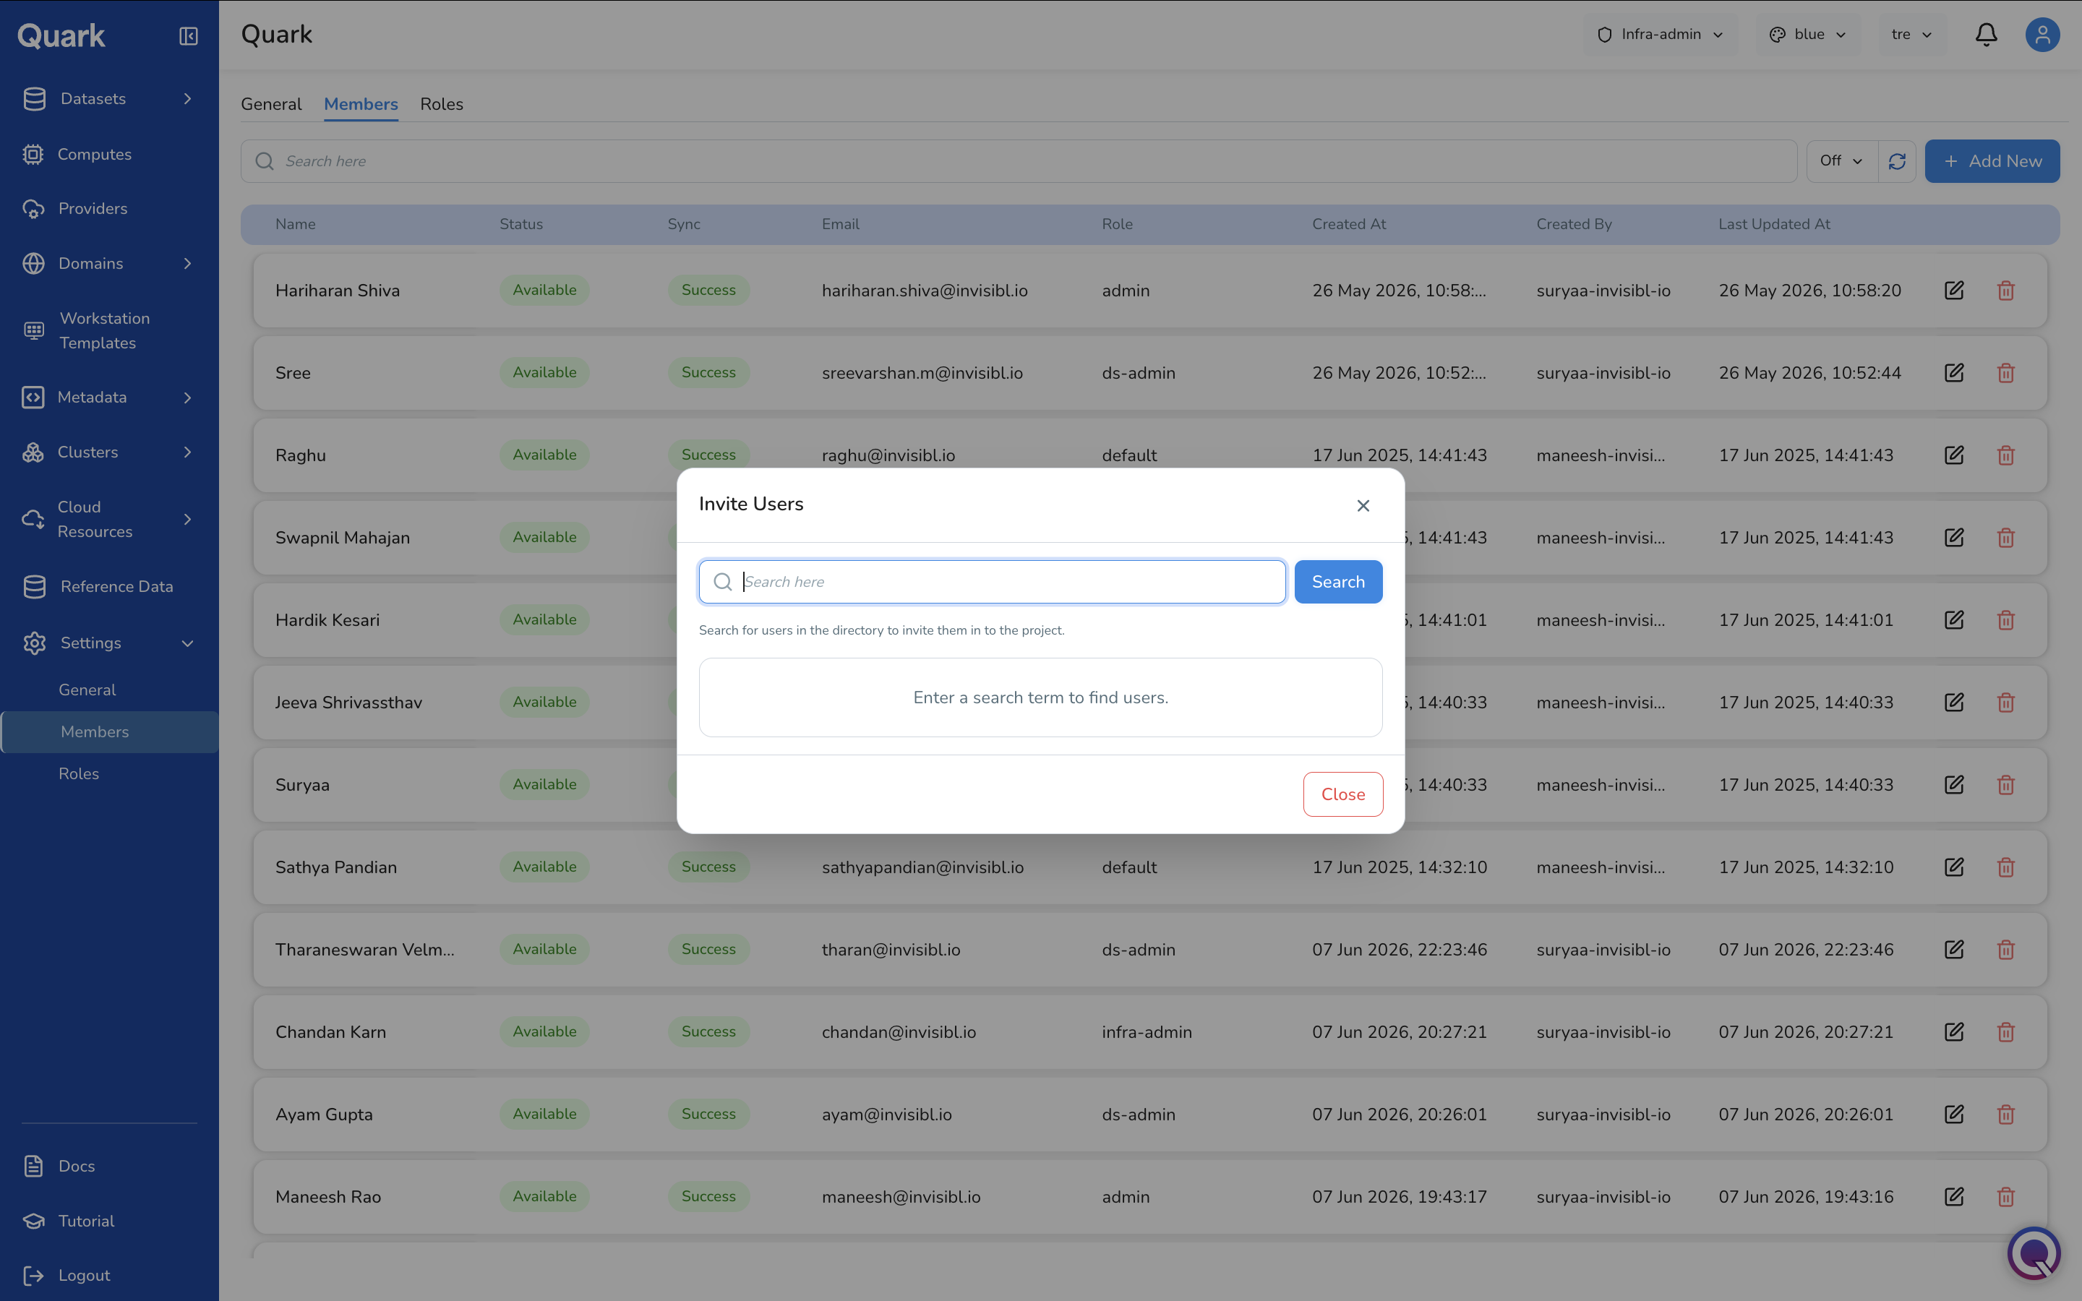Click chandan@invisibl.io email cell
The image size is (2082, 1301).
pos(898,1031)
